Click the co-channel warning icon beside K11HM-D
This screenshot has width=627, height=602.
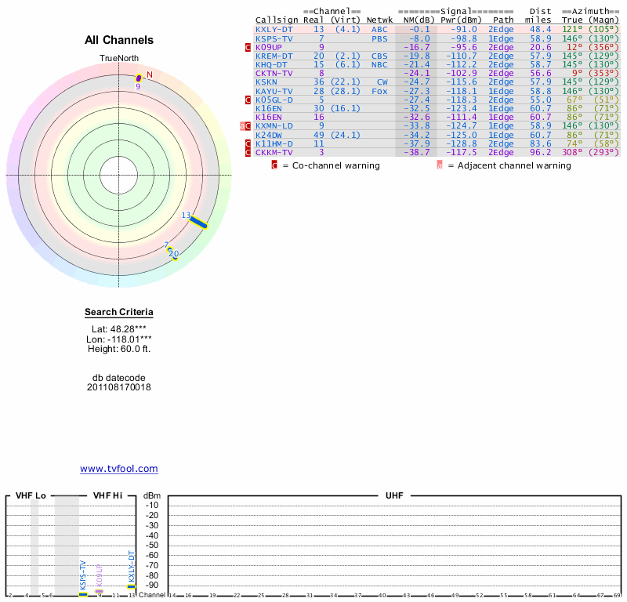click(x=248, y=143)
